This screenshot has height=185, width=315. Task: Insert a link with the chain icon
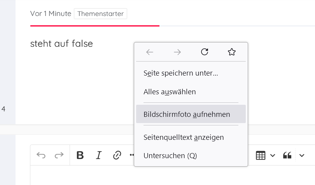(x=117, y=155)
